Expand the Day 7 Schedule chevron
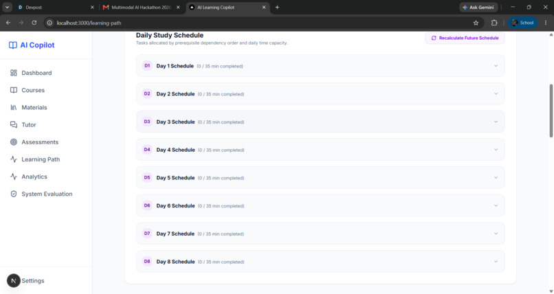 pos(496,234)
